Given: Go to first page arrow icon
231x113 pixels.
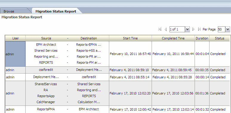Looking at the screenshot, I should (160, 29).
